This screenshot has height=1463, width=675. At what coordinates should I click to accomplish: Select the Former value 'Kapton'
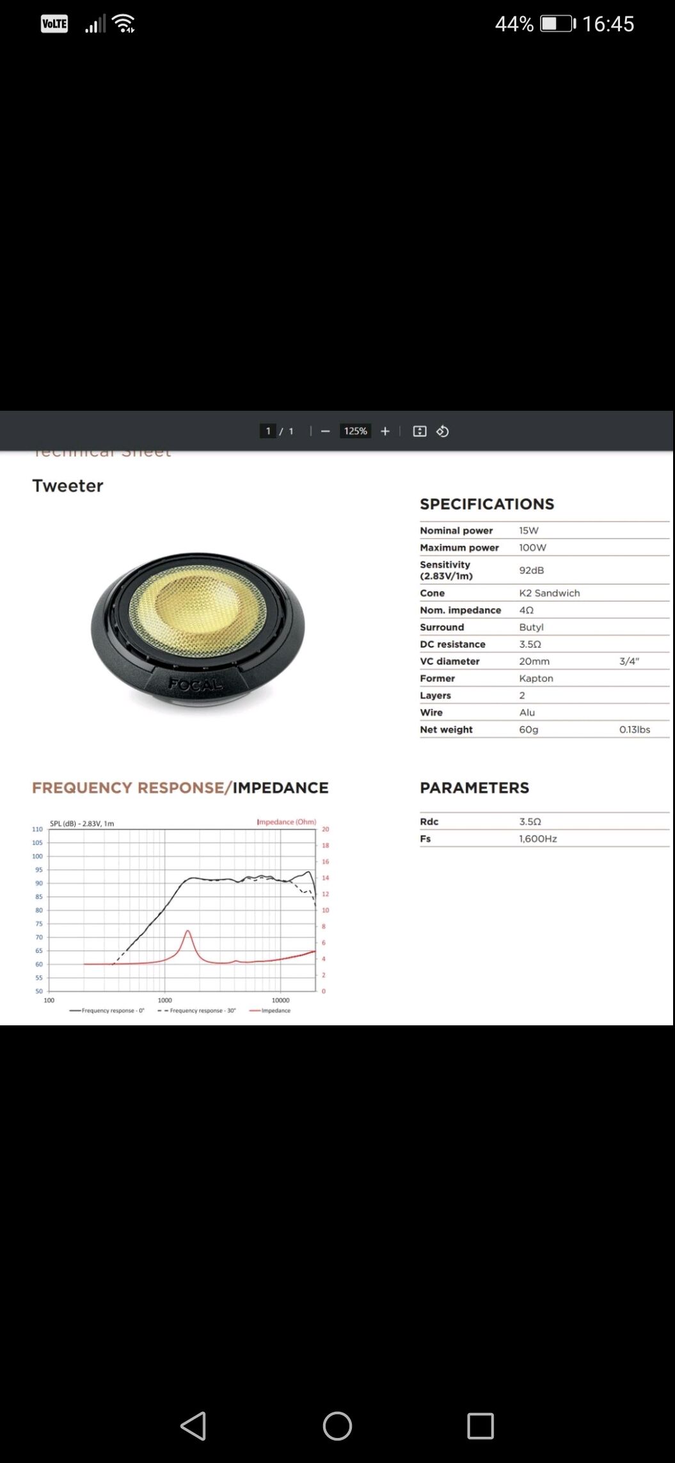(x=536, y=678)
